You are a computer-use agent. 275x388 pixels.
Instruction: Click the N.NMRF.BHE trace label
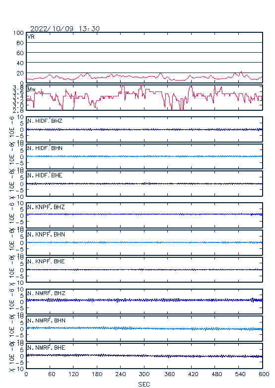tap(46, 347)
